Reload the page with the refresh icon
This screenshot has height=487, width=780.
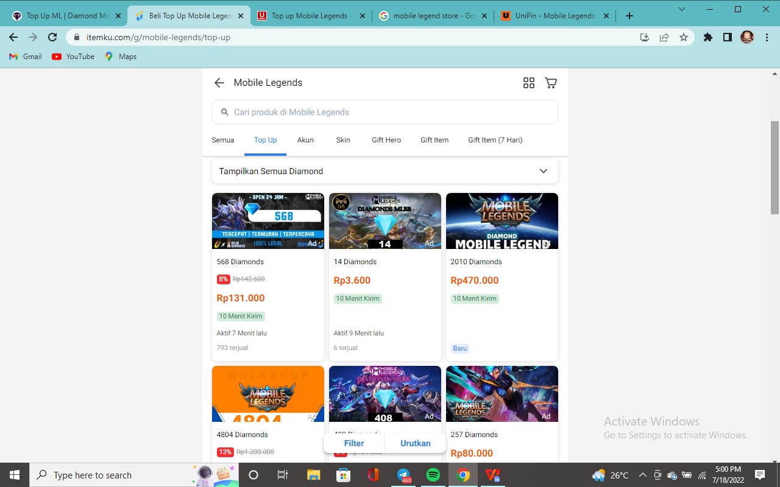coord(53,37)
